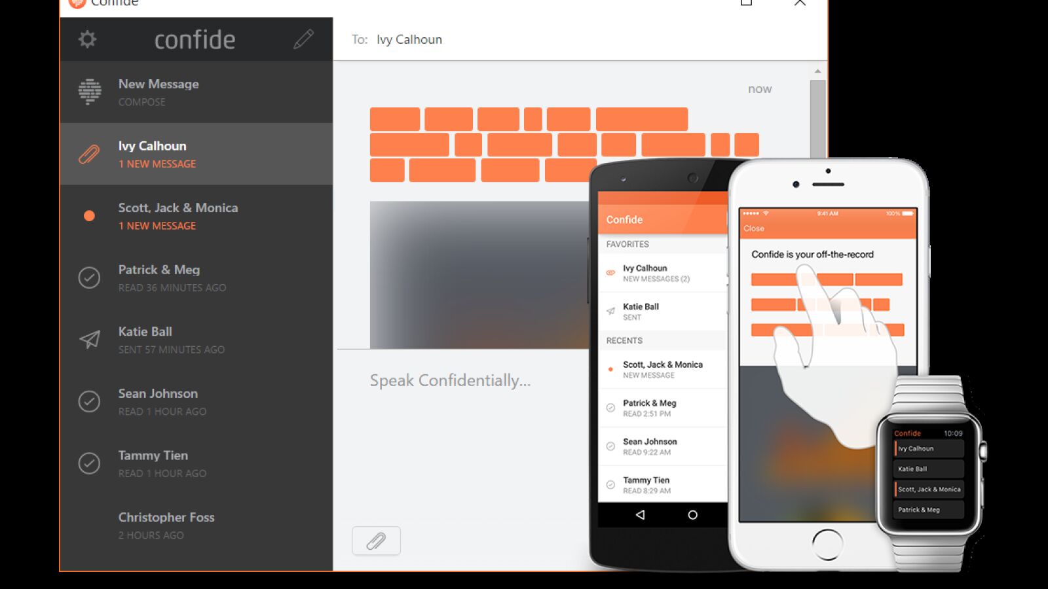Click read checkmark next to Sean Johnson
The height and width of the screenshot is (589, 1048).
tap(89, 401)
